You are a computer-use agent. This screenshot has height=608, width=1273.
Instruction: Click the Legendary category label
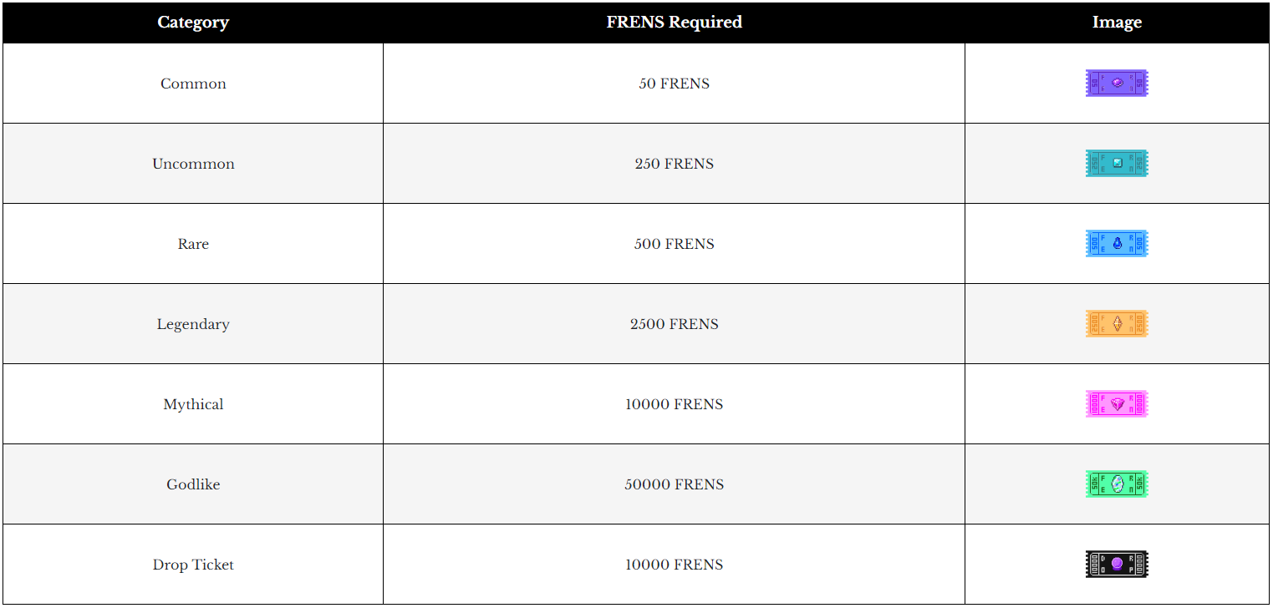click(193, 324)
